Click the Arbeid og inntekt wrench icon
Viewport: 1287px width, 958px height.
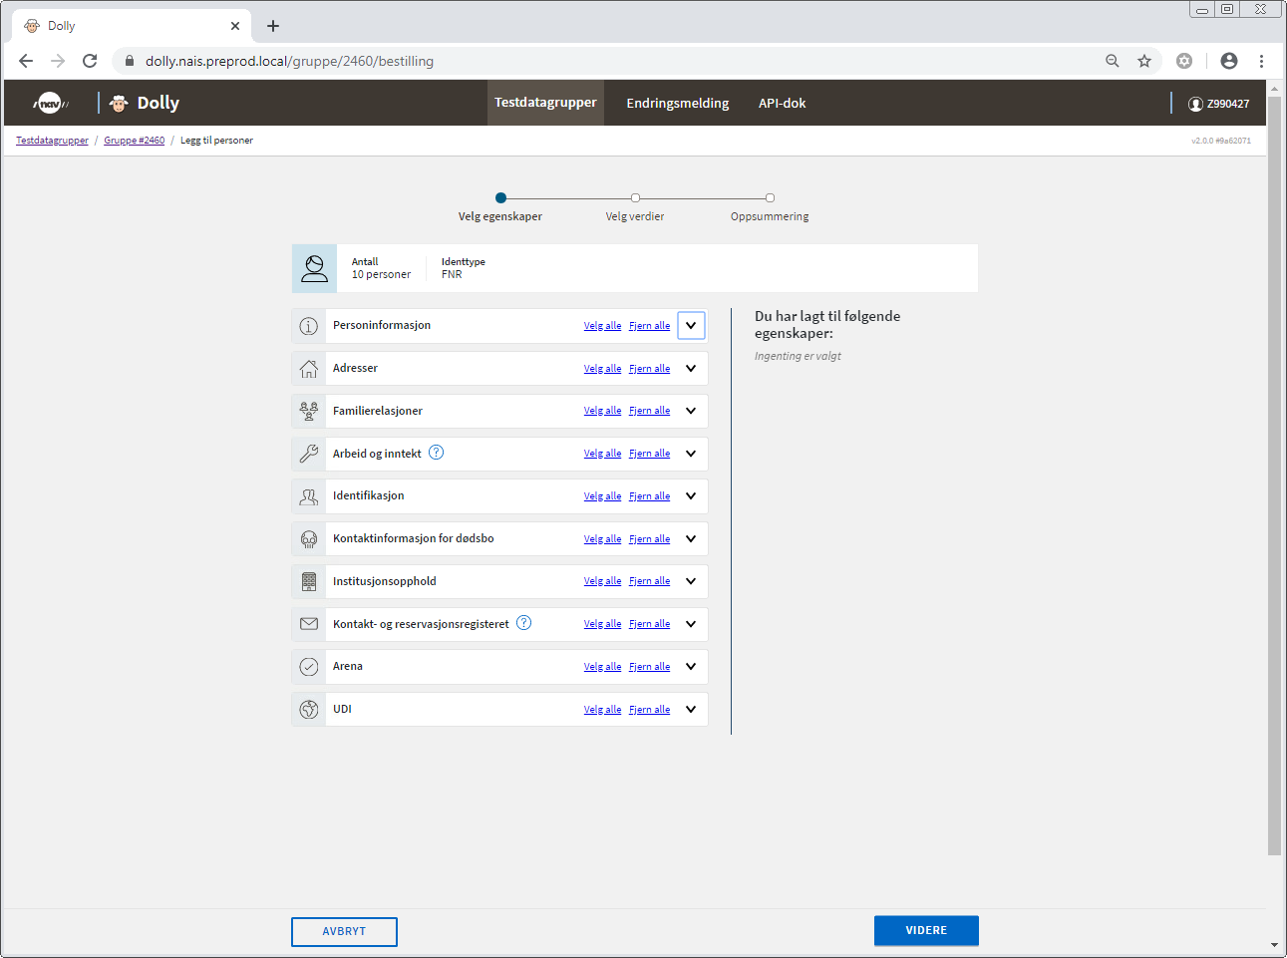point(309,454)
